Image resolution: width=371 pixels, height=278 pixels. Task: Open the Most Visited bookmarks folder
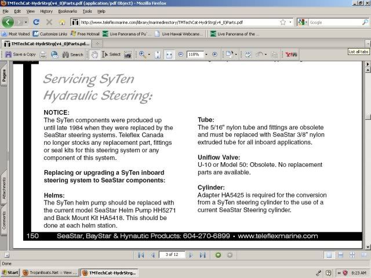pos(16,34)
